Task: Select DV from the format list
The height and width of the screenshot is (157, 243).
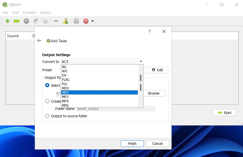Action: click(100, 75)
